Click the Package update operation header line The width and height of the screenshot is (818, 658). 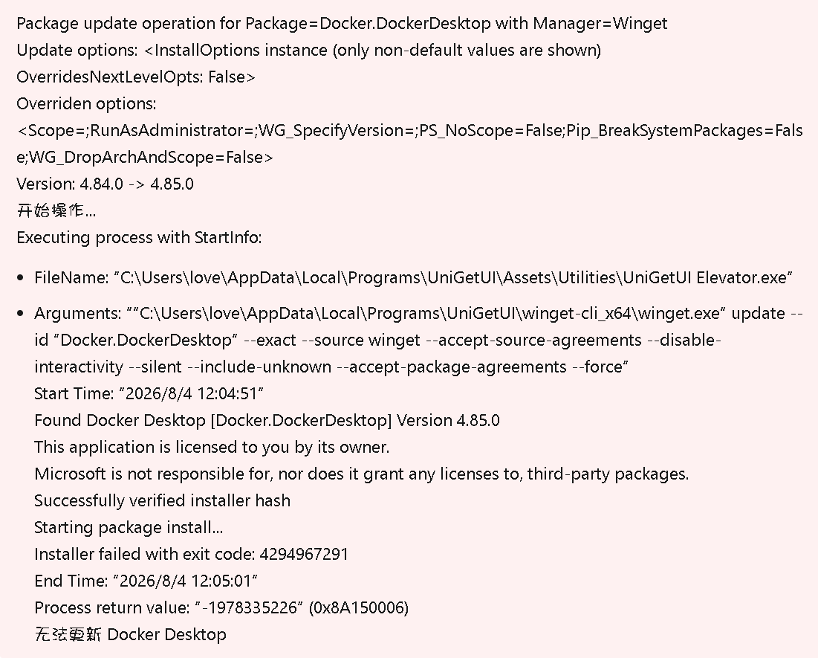pyautogui.click(x=342, y=24)
